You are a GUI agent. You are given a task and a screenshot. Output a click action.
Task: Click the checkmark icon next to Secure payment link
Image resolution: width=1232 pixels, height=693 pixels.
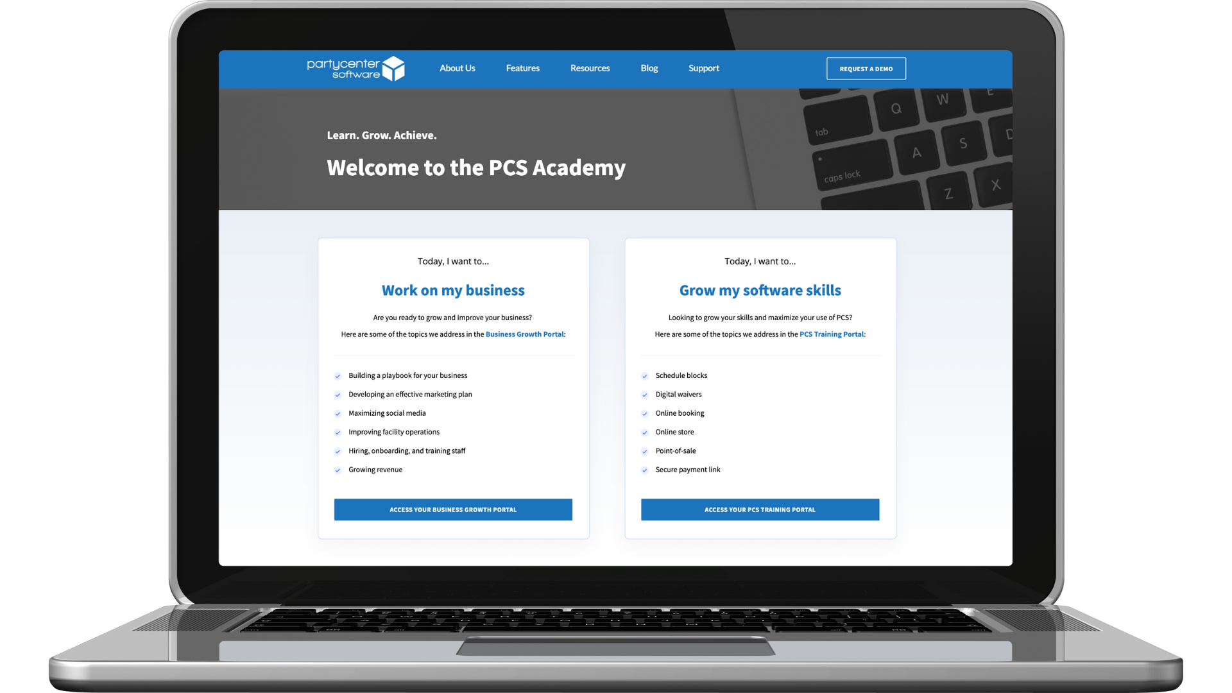[x=645, y=470]
